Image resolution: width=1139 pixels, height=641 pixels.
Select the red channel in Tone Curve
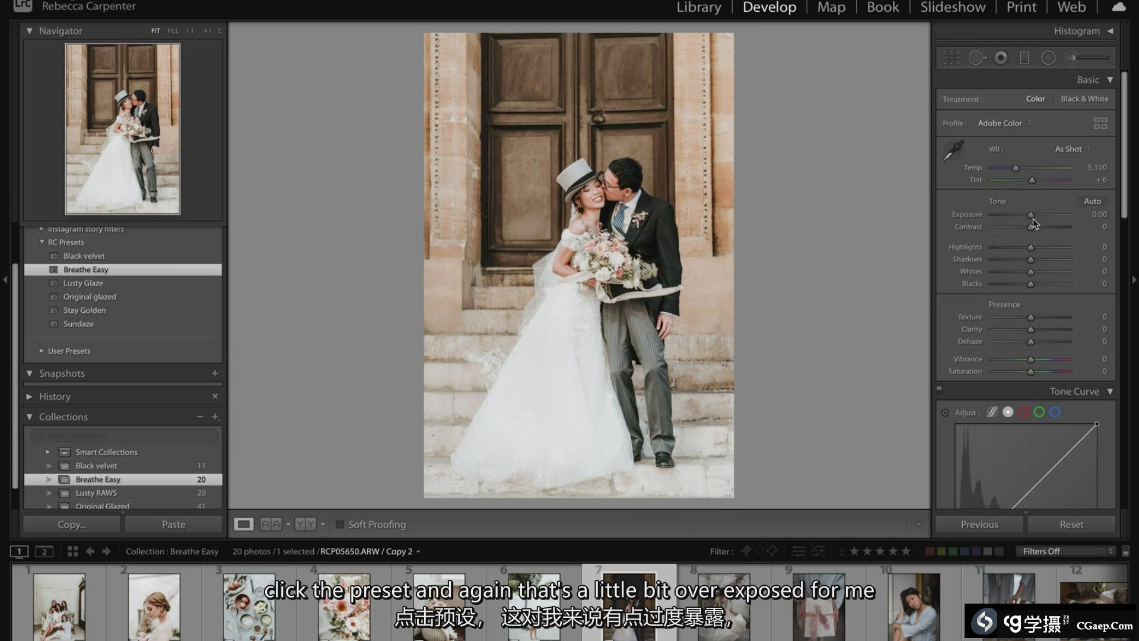(x=1023, y=412)
